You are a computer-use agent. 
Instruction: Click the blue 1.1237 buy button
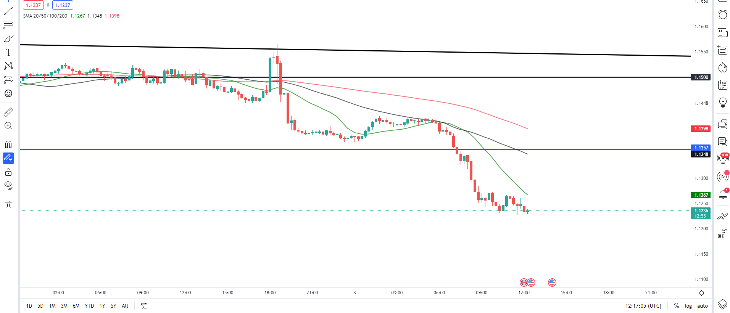tap(63, 5)
